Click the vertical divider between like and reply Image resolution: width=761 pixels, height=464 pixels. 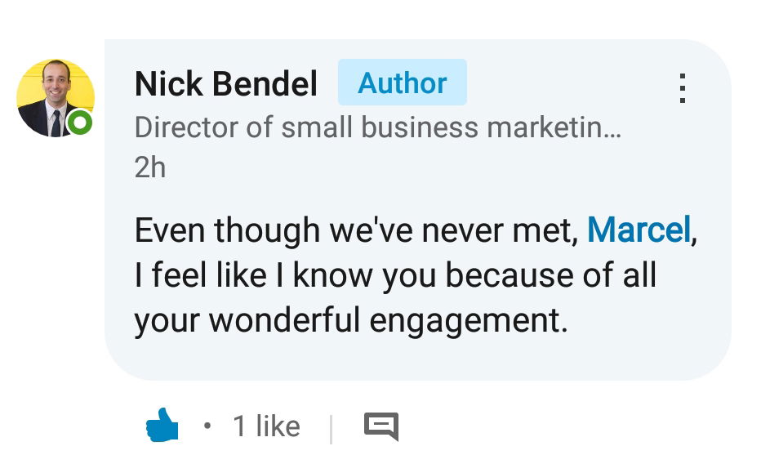331,428
